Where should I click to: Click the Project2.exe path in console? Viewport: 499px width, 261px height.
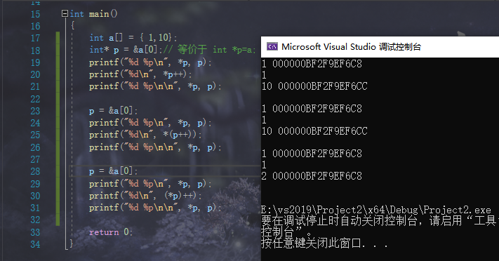tap(376, 210)
